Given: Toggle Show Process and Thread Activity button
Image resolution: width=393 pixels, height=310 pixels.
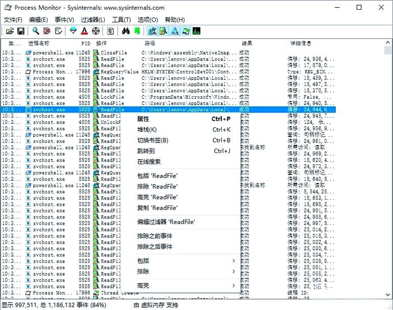Looking at the screenshot, I should tap(186, 31).
